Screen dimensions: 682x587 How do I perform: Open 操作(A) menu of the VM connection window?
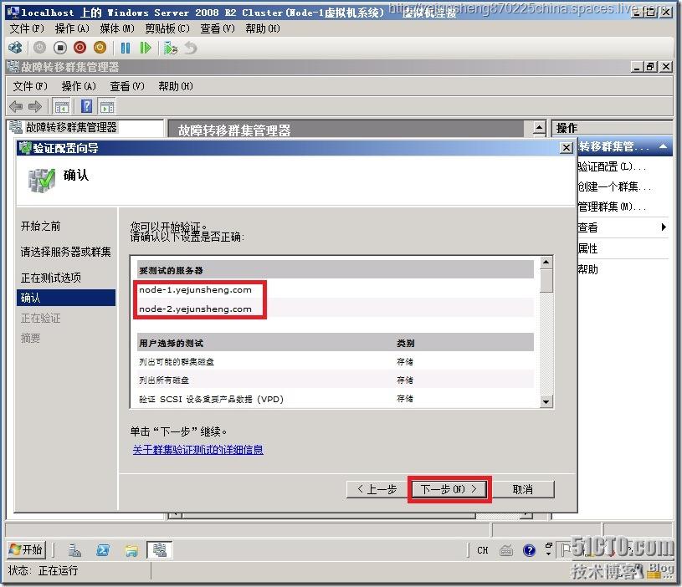point(72,28)
